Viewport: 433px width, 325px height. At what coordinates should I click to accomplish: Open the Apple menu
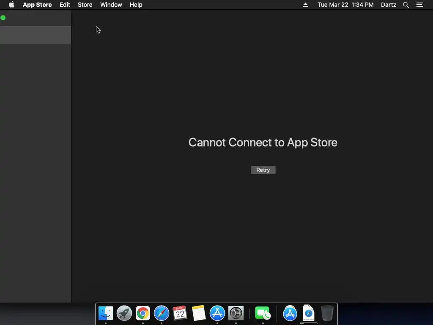tap(11, 5)
